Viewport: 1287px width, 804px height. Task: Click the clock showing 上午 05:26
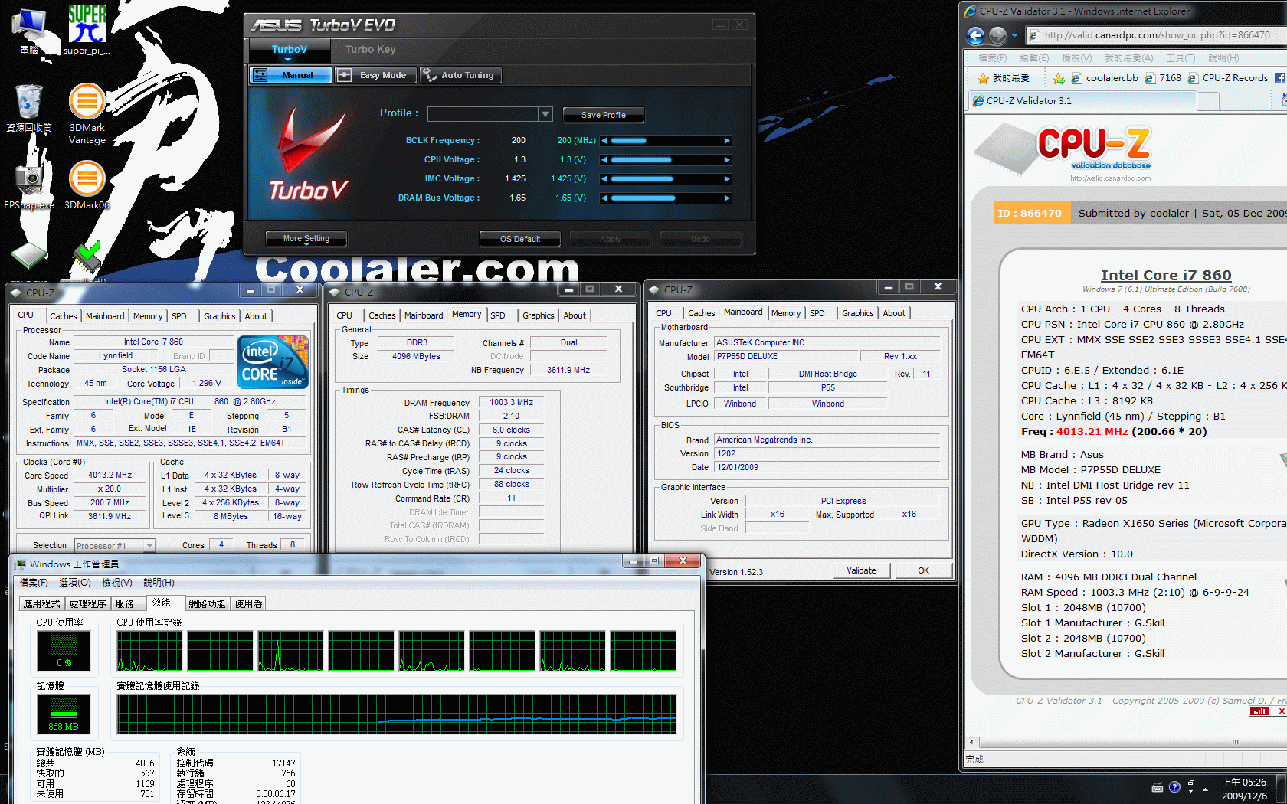(1244, 783)
